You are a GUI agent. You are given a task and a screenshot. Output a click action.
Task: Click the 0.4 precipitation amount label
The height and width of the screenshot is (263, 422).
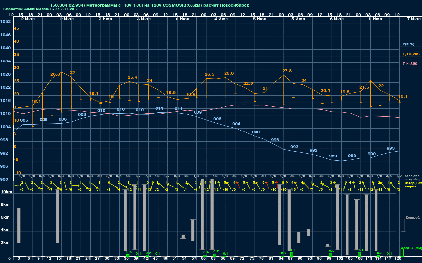(206, 252)
